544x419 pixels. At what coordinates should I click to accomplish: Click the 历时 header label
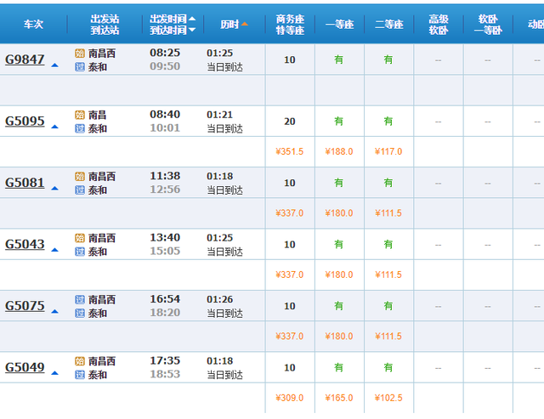click(229, 25)
